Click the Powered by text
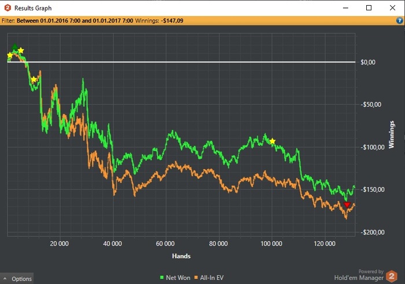The height and width of the screenshot is (284, 405). pyautogui.click(x=371, y=271)
